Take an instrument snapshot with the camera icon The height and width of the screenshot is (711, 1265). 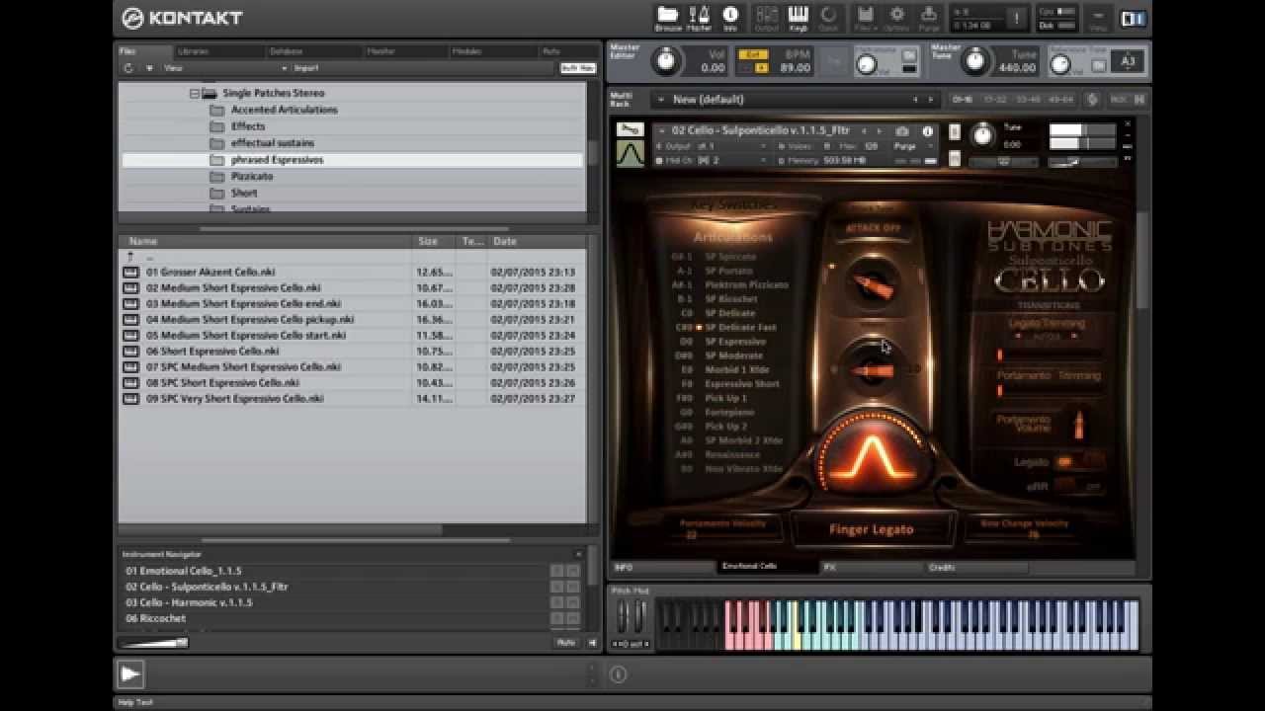tap(902, 130)
